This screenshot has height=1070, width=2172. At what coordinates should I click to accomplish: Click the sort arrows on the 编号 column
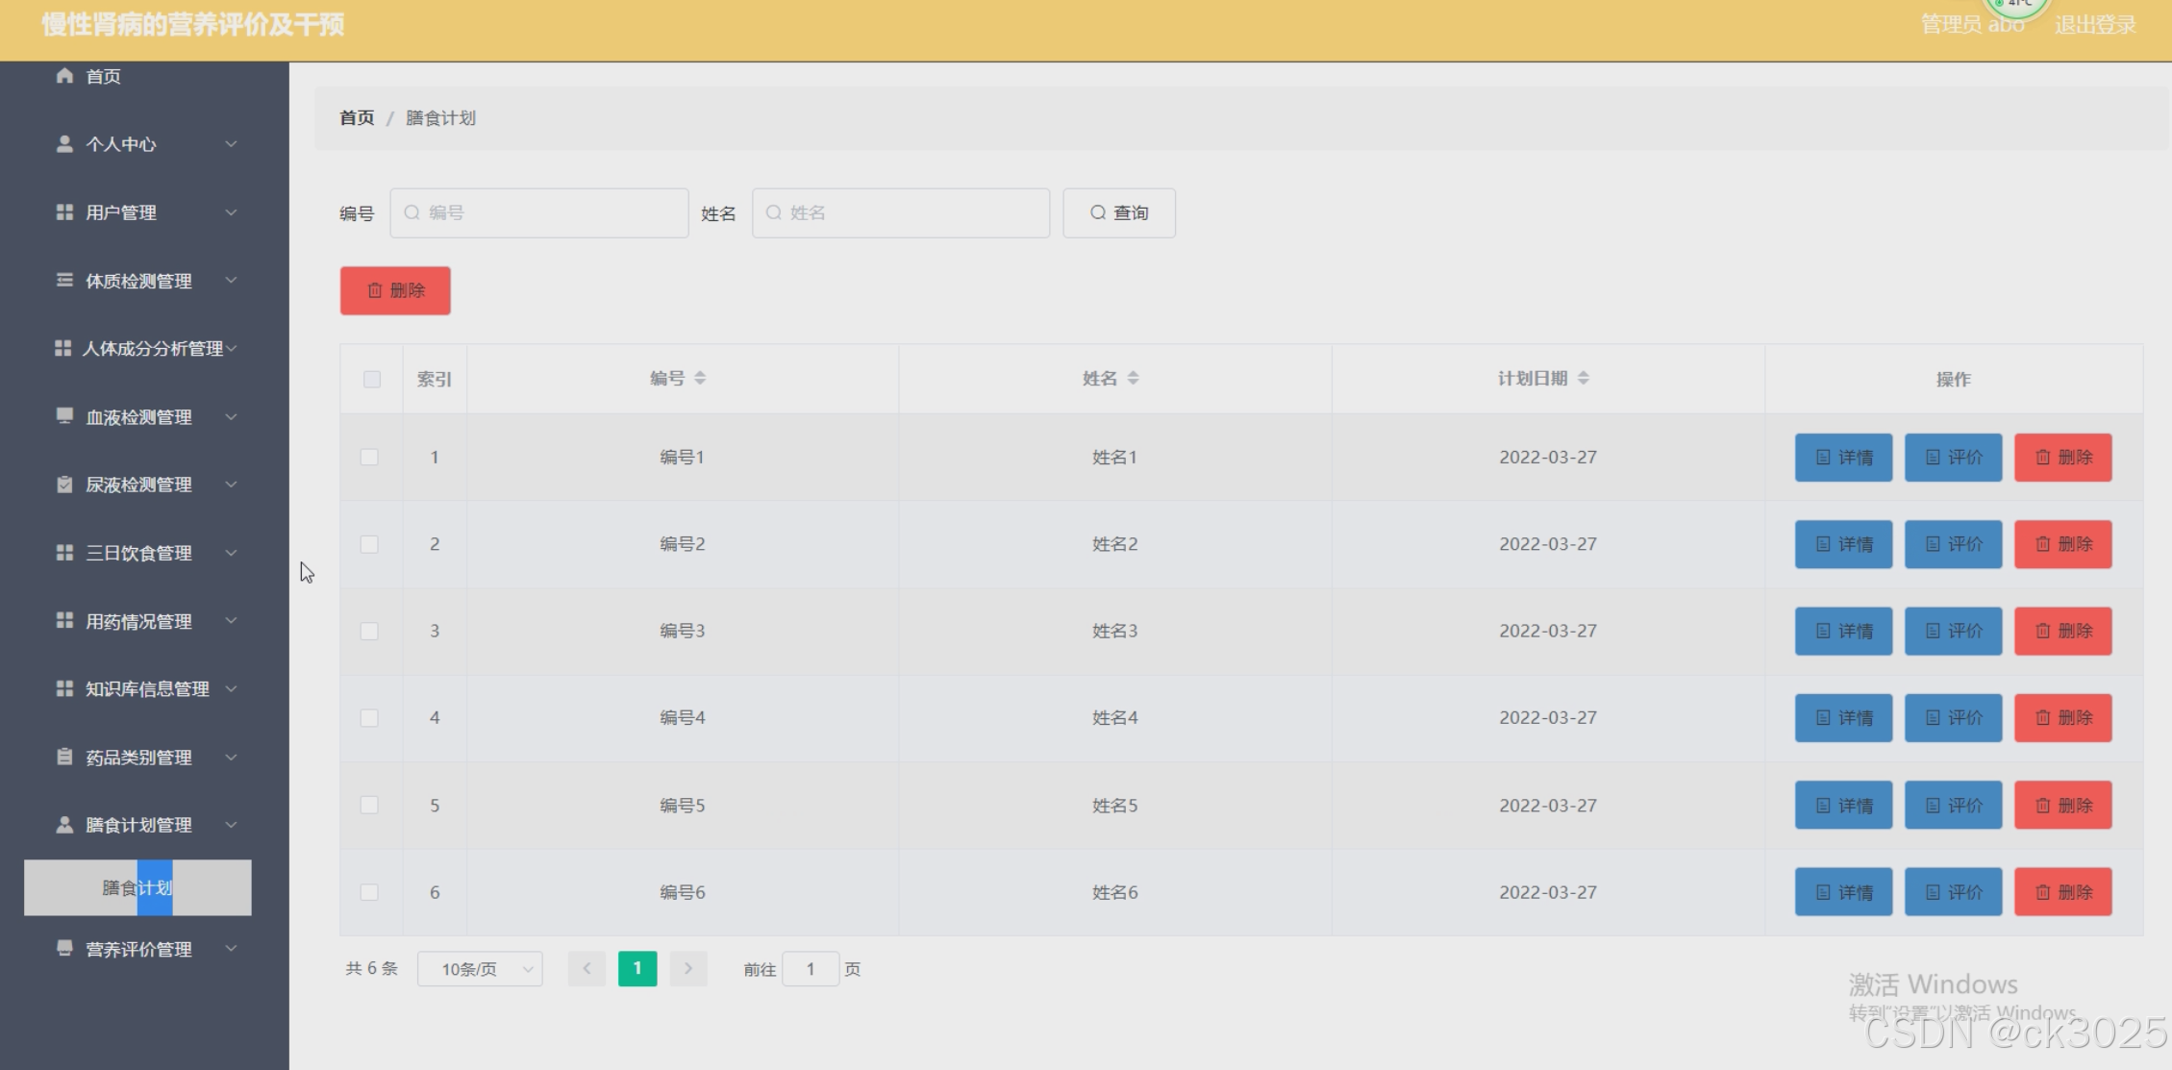click(x=700, y=378)
